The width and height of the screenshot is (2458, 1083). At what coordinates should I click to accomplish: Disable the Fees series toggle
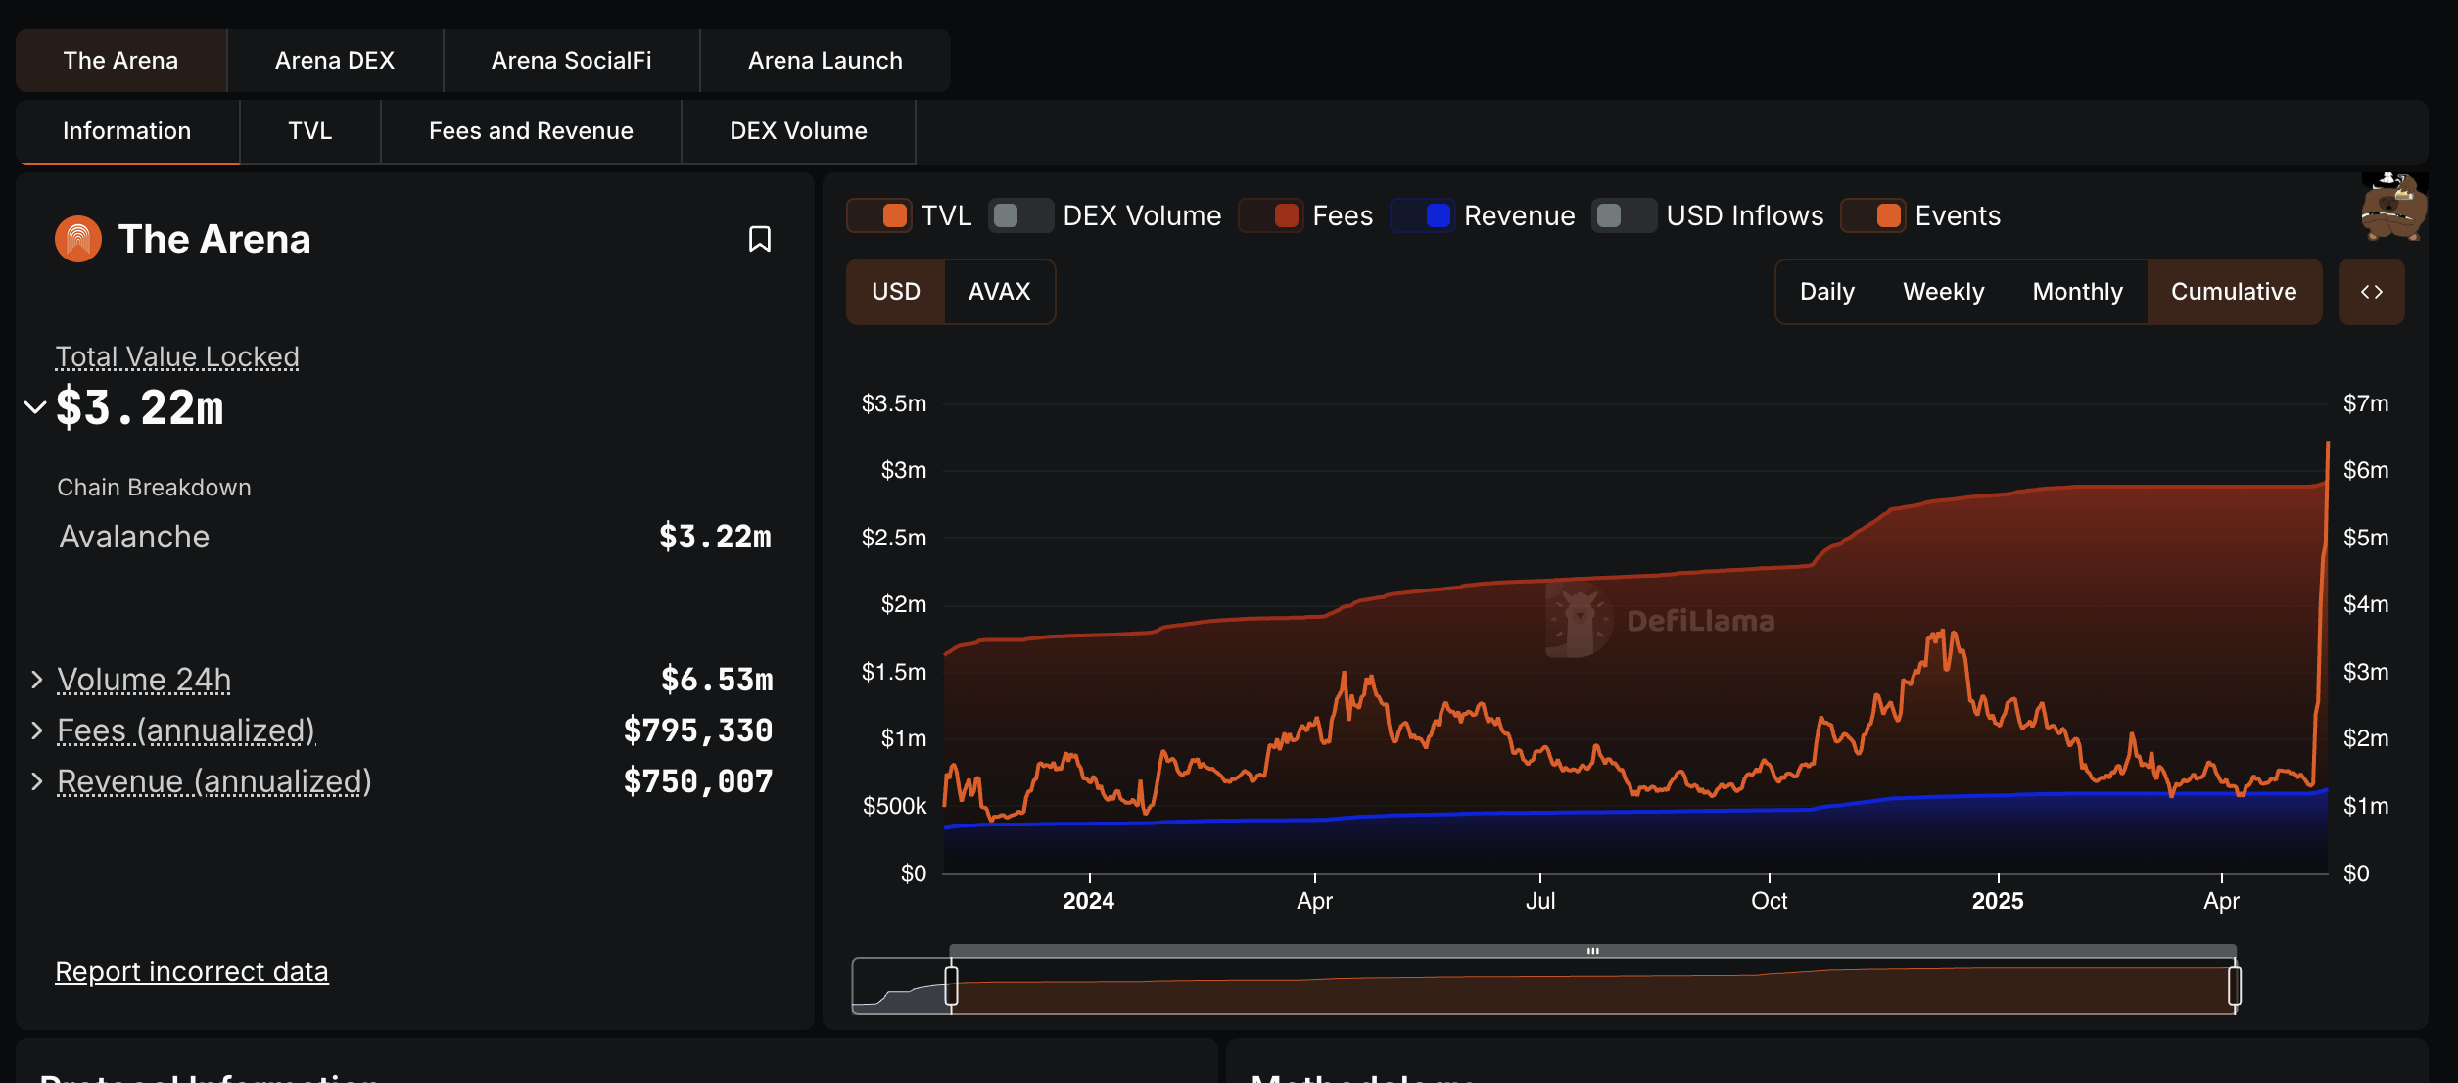coord(1271,215)
